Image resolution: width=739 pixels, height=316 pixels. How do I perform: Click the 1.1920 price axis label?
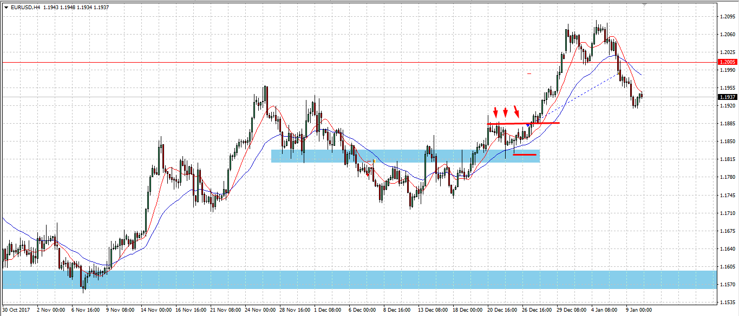coord(727,106)
